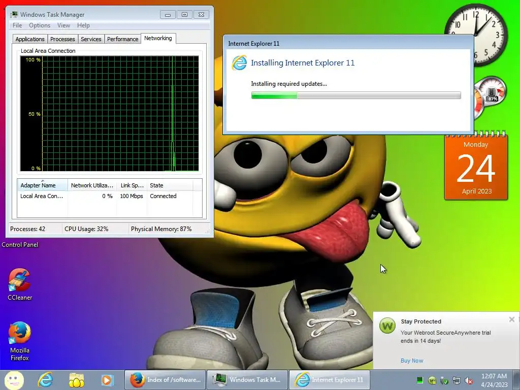Image resolution: width=520 pixels, height=390 pixels.
Task: Minimize the Windows Task Manager window
Action: (168, 15)
